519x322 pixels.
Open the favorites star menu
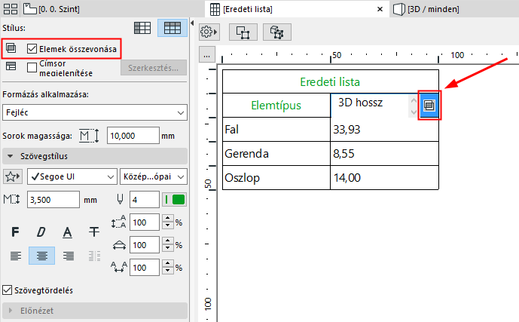(x=13, y=176)
